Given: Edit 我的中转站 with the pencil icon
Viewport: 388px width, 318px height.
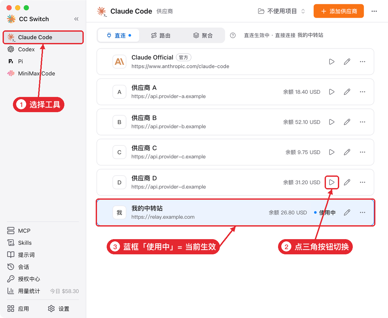Looking at the screenshot, I should [347, 212].
